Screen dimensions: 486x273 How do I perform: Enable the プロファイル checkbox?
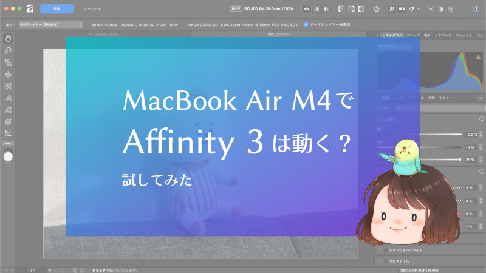[x=386, y=261]
